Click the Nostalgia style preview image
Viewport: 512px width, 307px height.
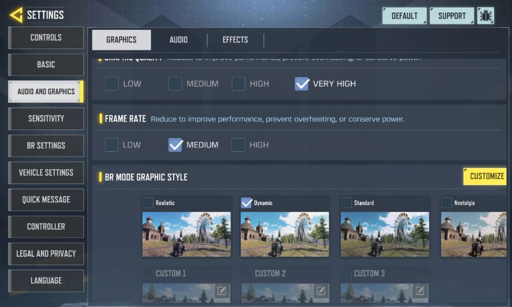pos(474,234)
